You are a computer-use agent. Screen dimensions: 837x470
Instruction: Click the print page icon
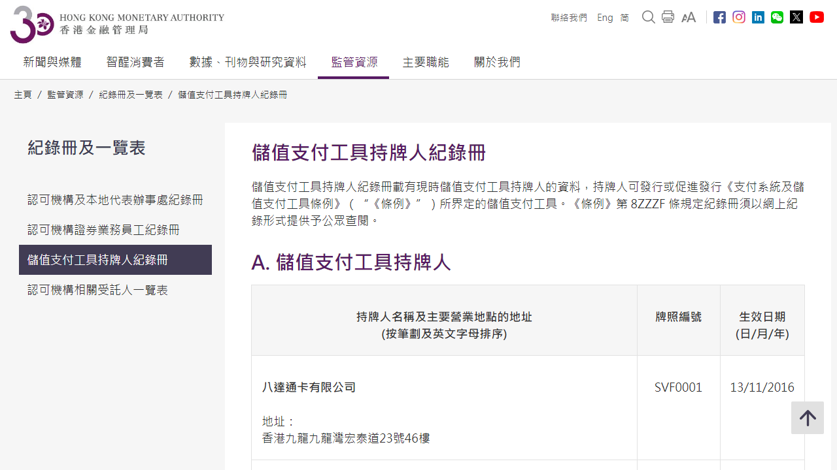[x=668, y=17]
